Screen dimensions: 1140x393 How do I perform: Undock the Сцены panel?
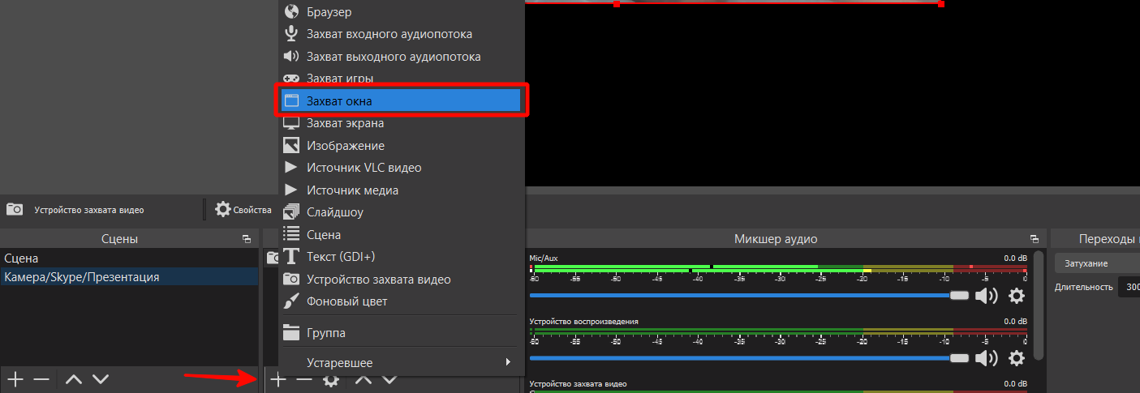tap(247, 239)
